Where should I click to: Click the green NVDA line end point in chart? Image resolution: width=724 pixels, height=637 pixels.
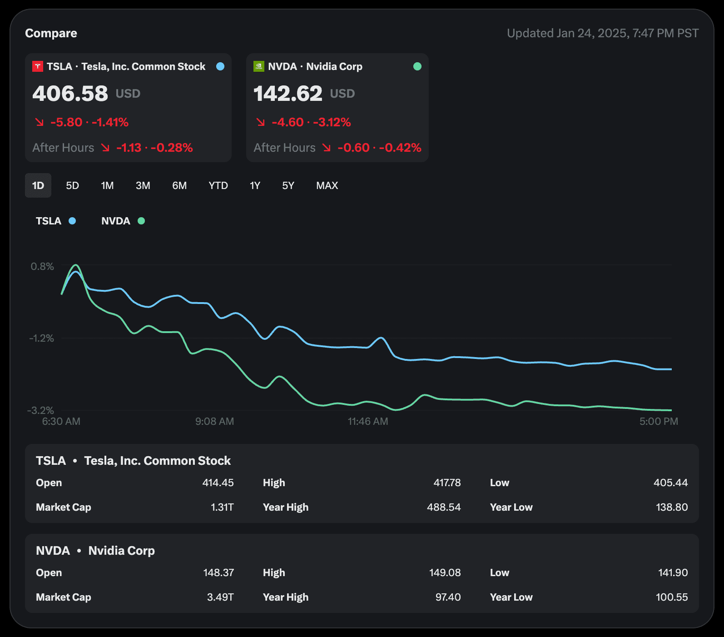coord(671,410)
